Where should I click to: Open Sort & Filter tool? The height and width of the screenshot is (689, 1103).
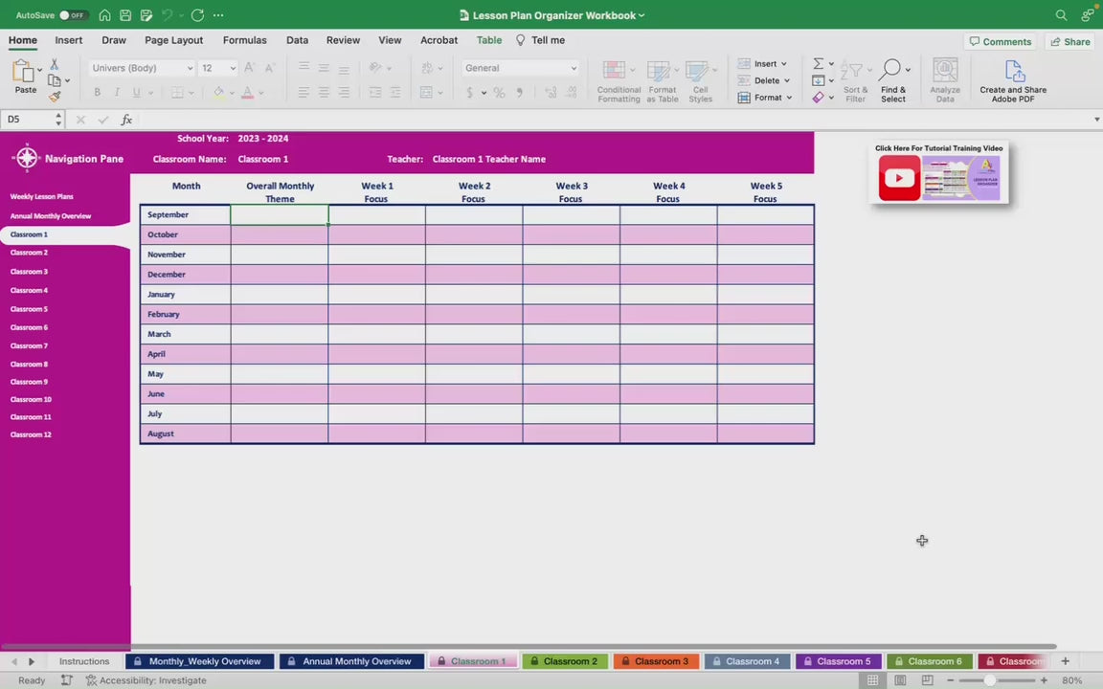coord(855,80)
